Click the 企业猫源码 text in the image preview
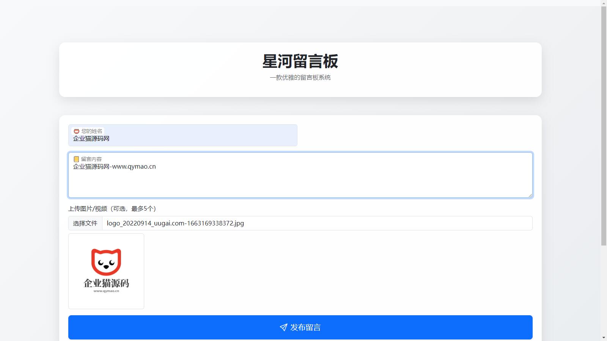The width and height of the screenshot is (607, 341). tap(106, 283)
